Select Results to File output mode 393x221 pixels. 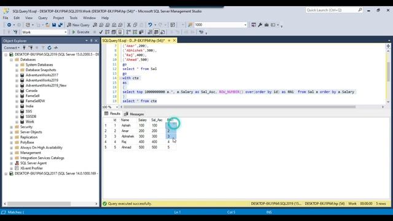tap(163, 32)
